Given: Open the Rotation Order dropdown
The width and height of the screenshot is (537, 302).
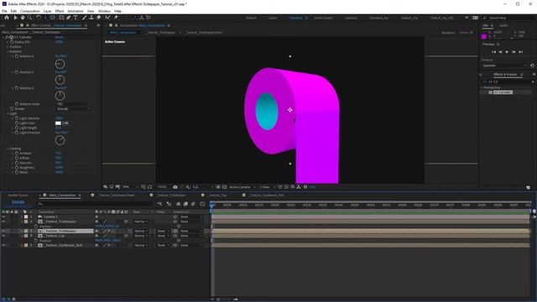Looking at the screenshot, I should 73,104.
